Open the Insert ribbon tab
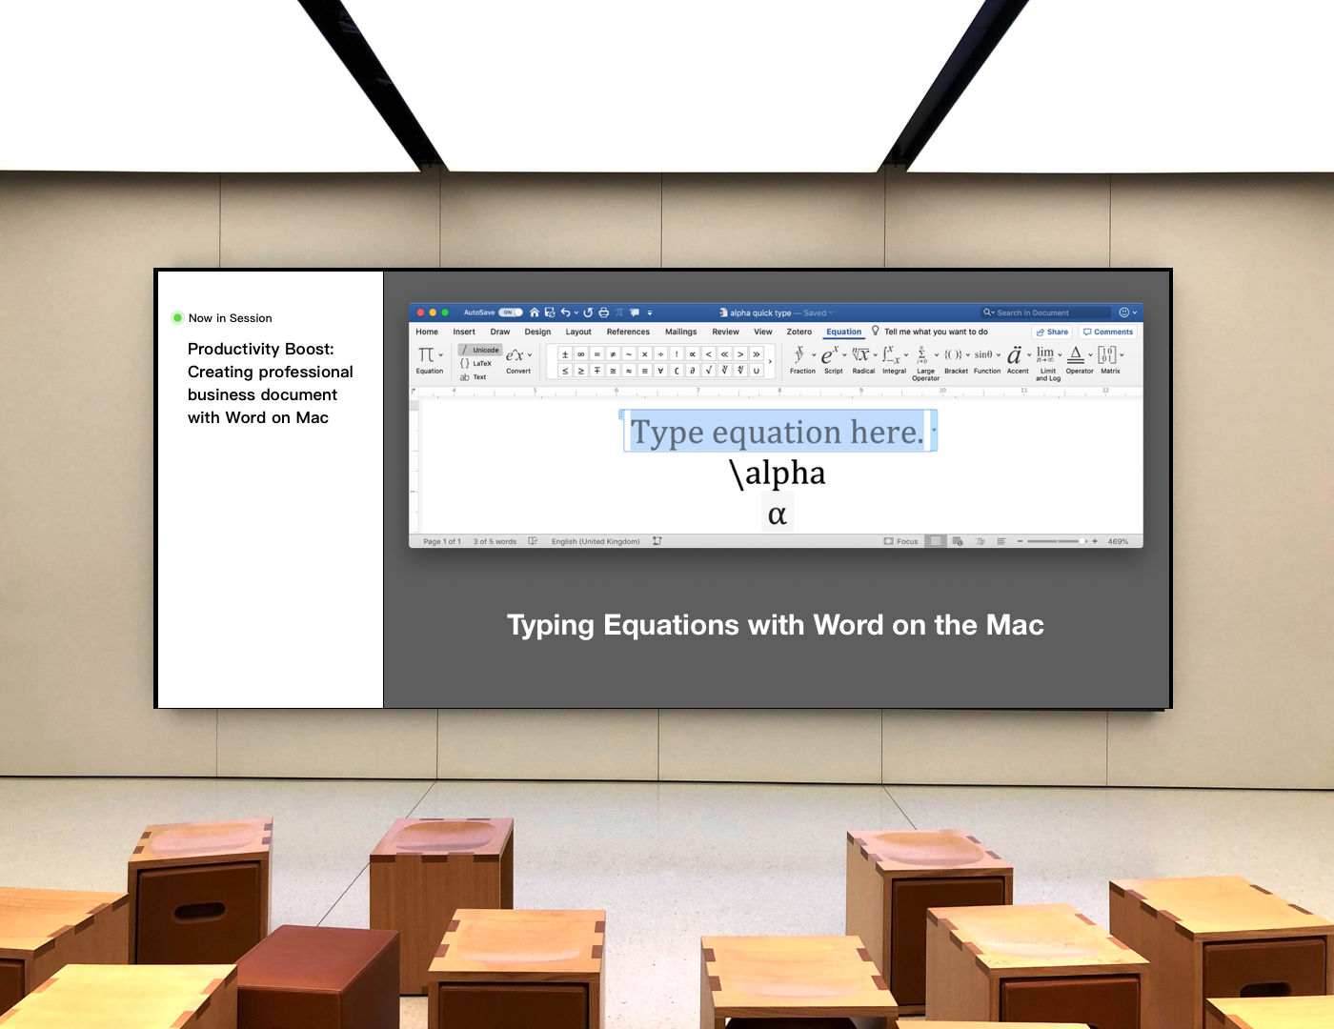 (x=464, y=332)
